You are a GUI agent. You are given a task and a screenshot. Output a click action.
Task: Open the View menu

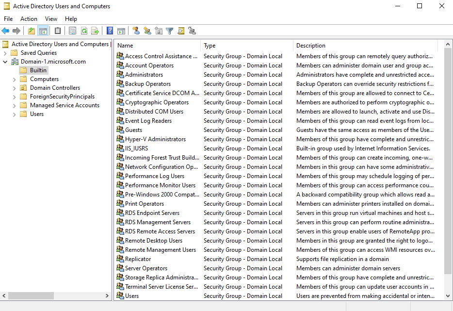pos(51,18)
